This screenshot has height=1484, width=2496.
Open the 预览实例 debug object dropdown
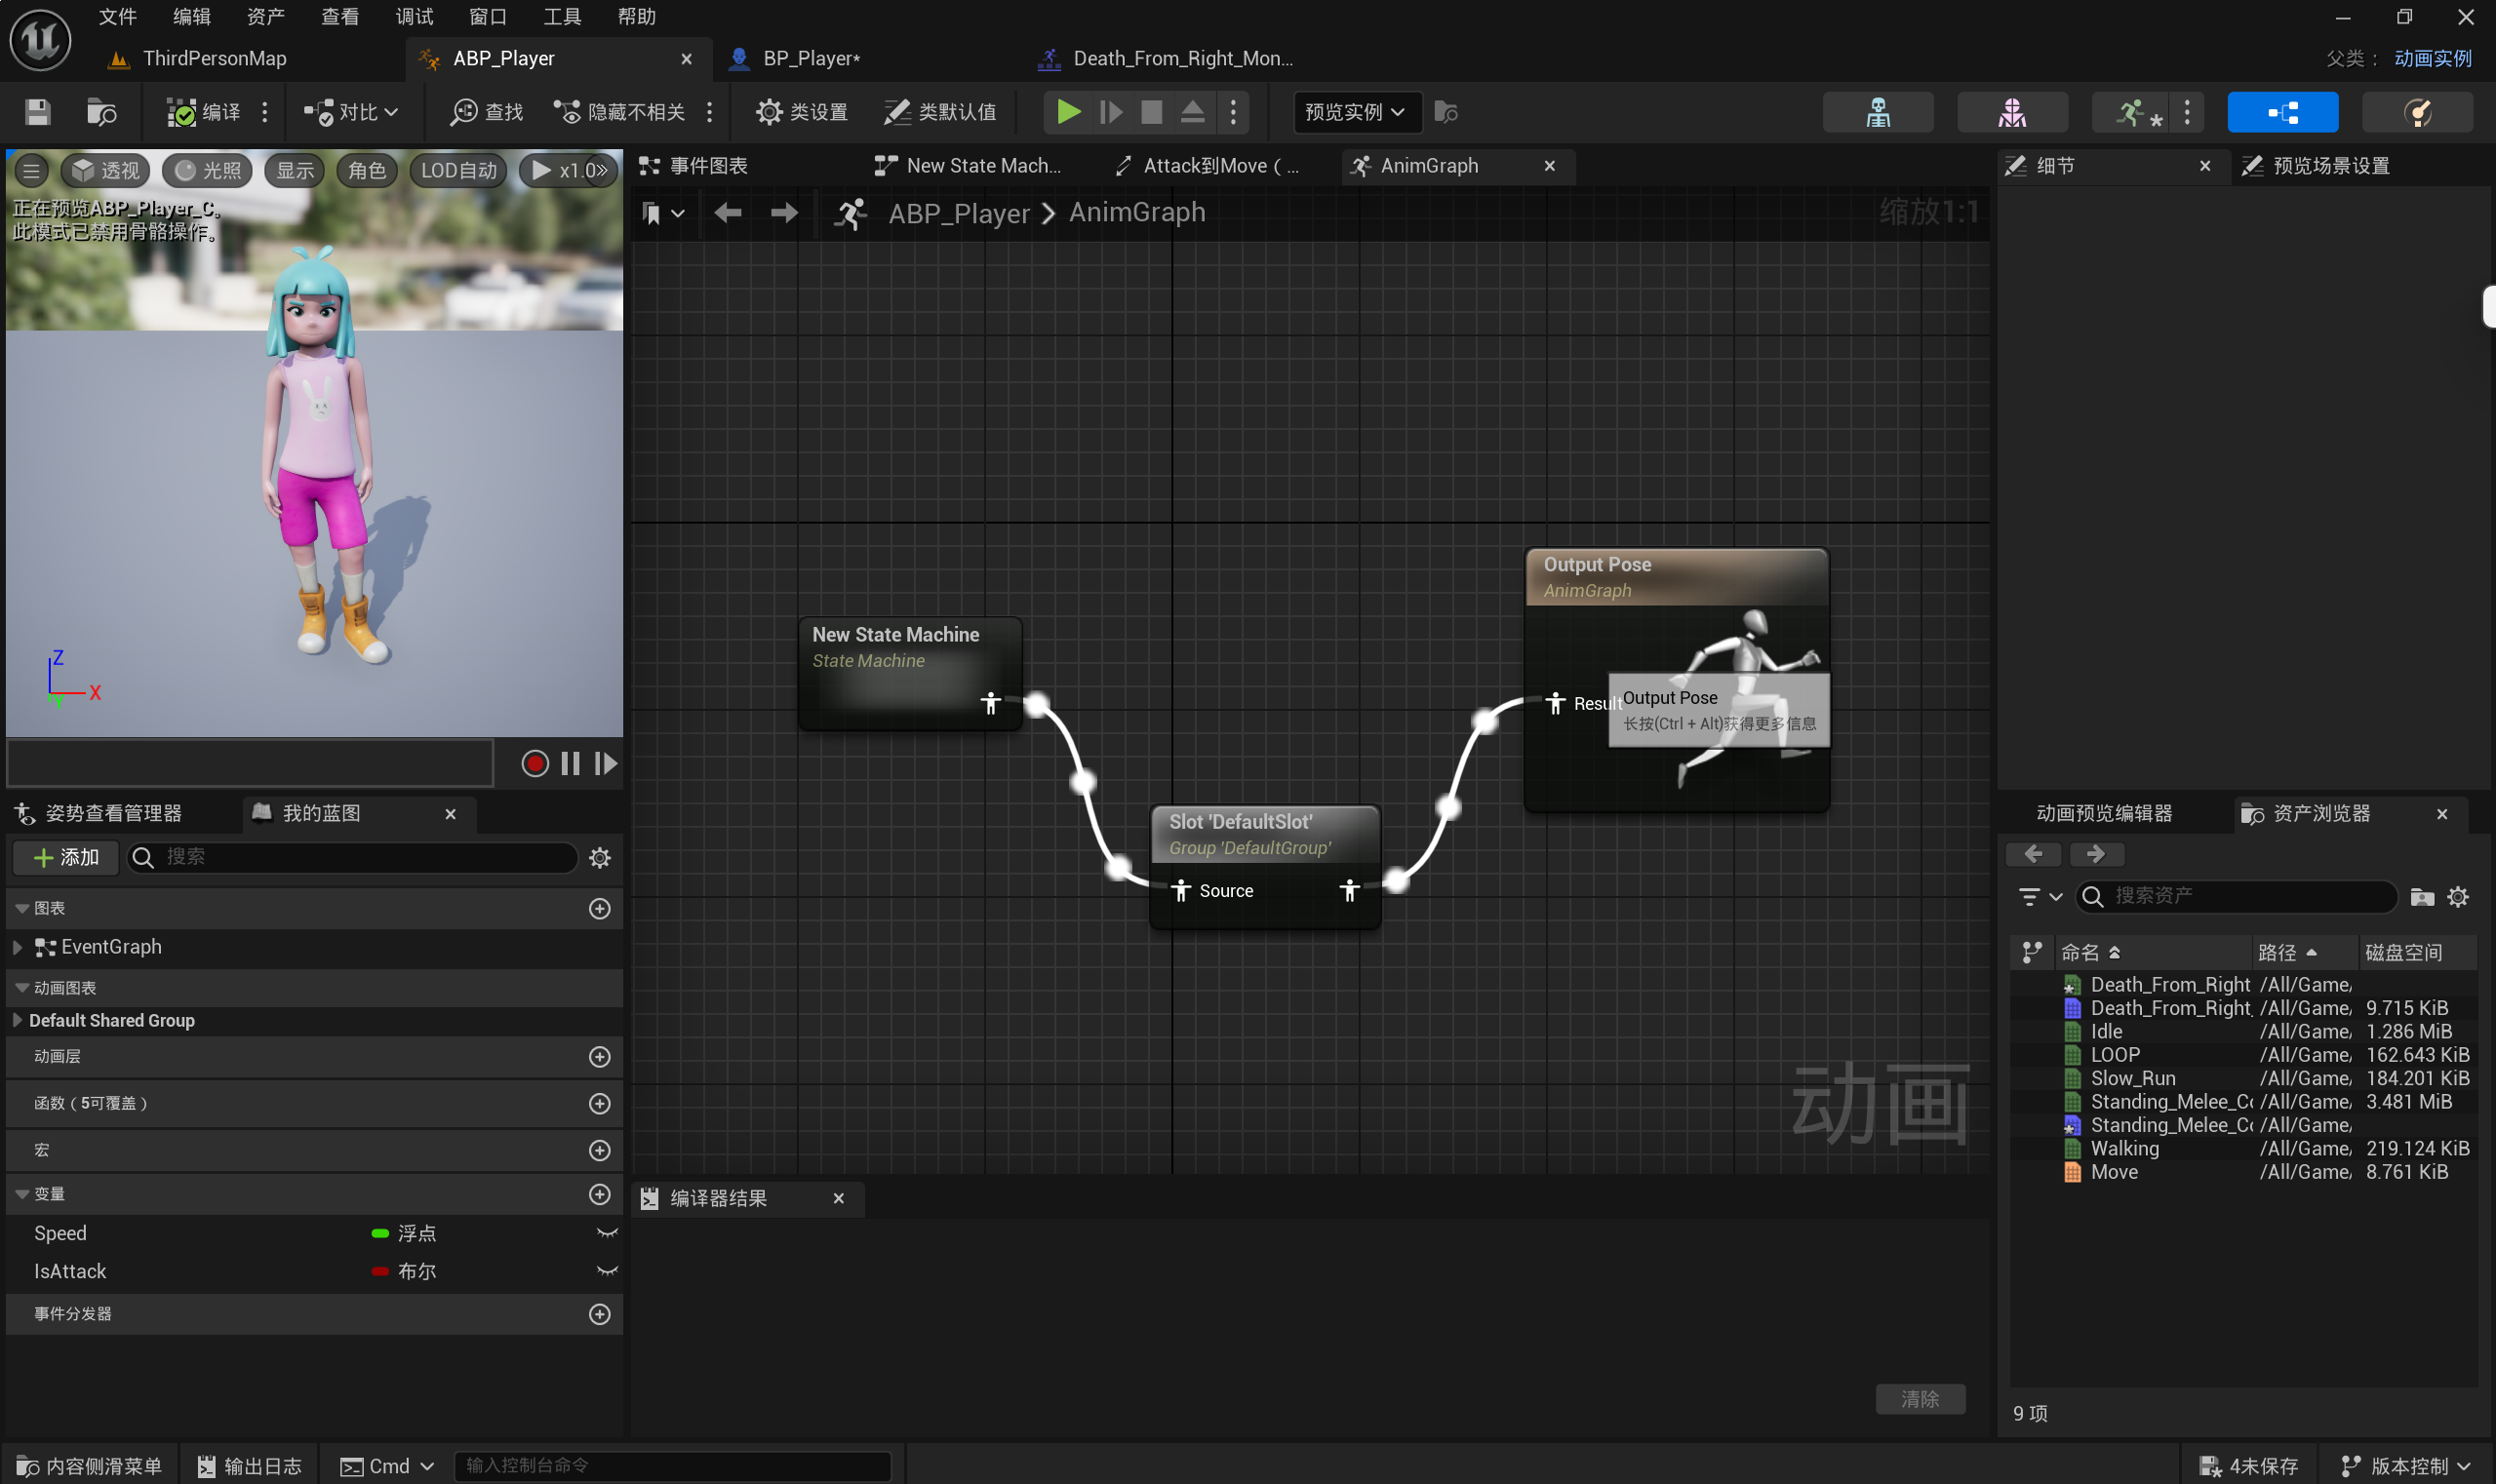coord(1357,112)
